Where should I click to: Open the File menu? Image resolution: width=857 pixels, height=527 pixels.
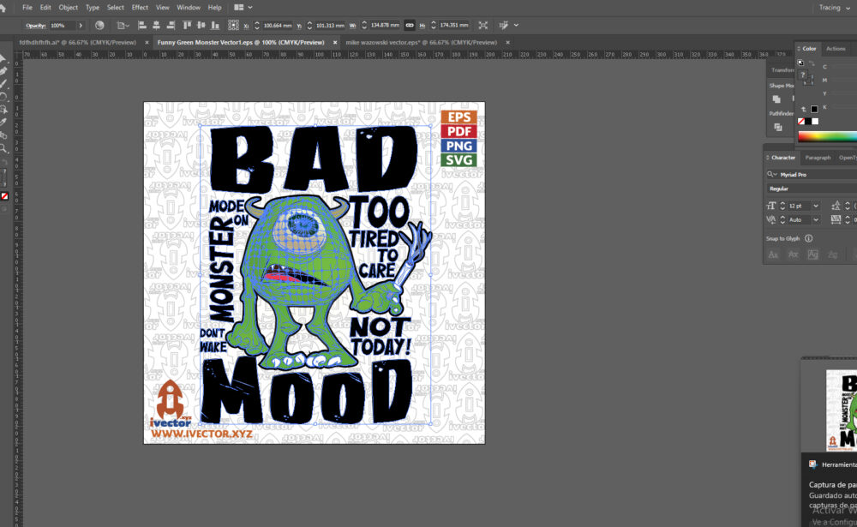27,8
